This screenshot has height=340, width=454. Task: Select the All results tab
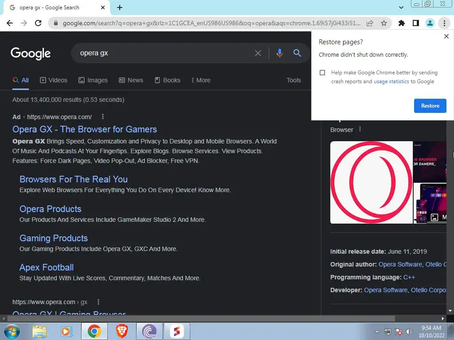click(20, 80)
